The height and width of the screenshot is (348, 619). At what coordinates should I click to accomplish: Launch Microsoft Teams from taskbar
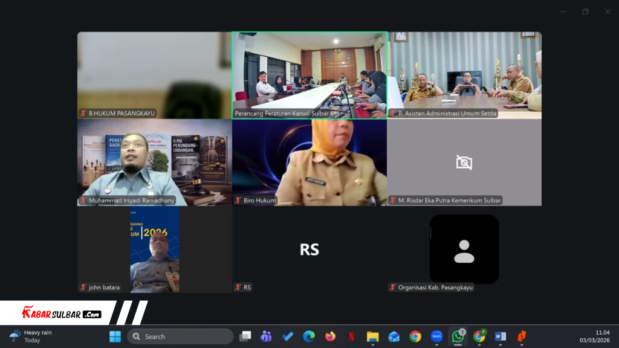coord(265,337)
